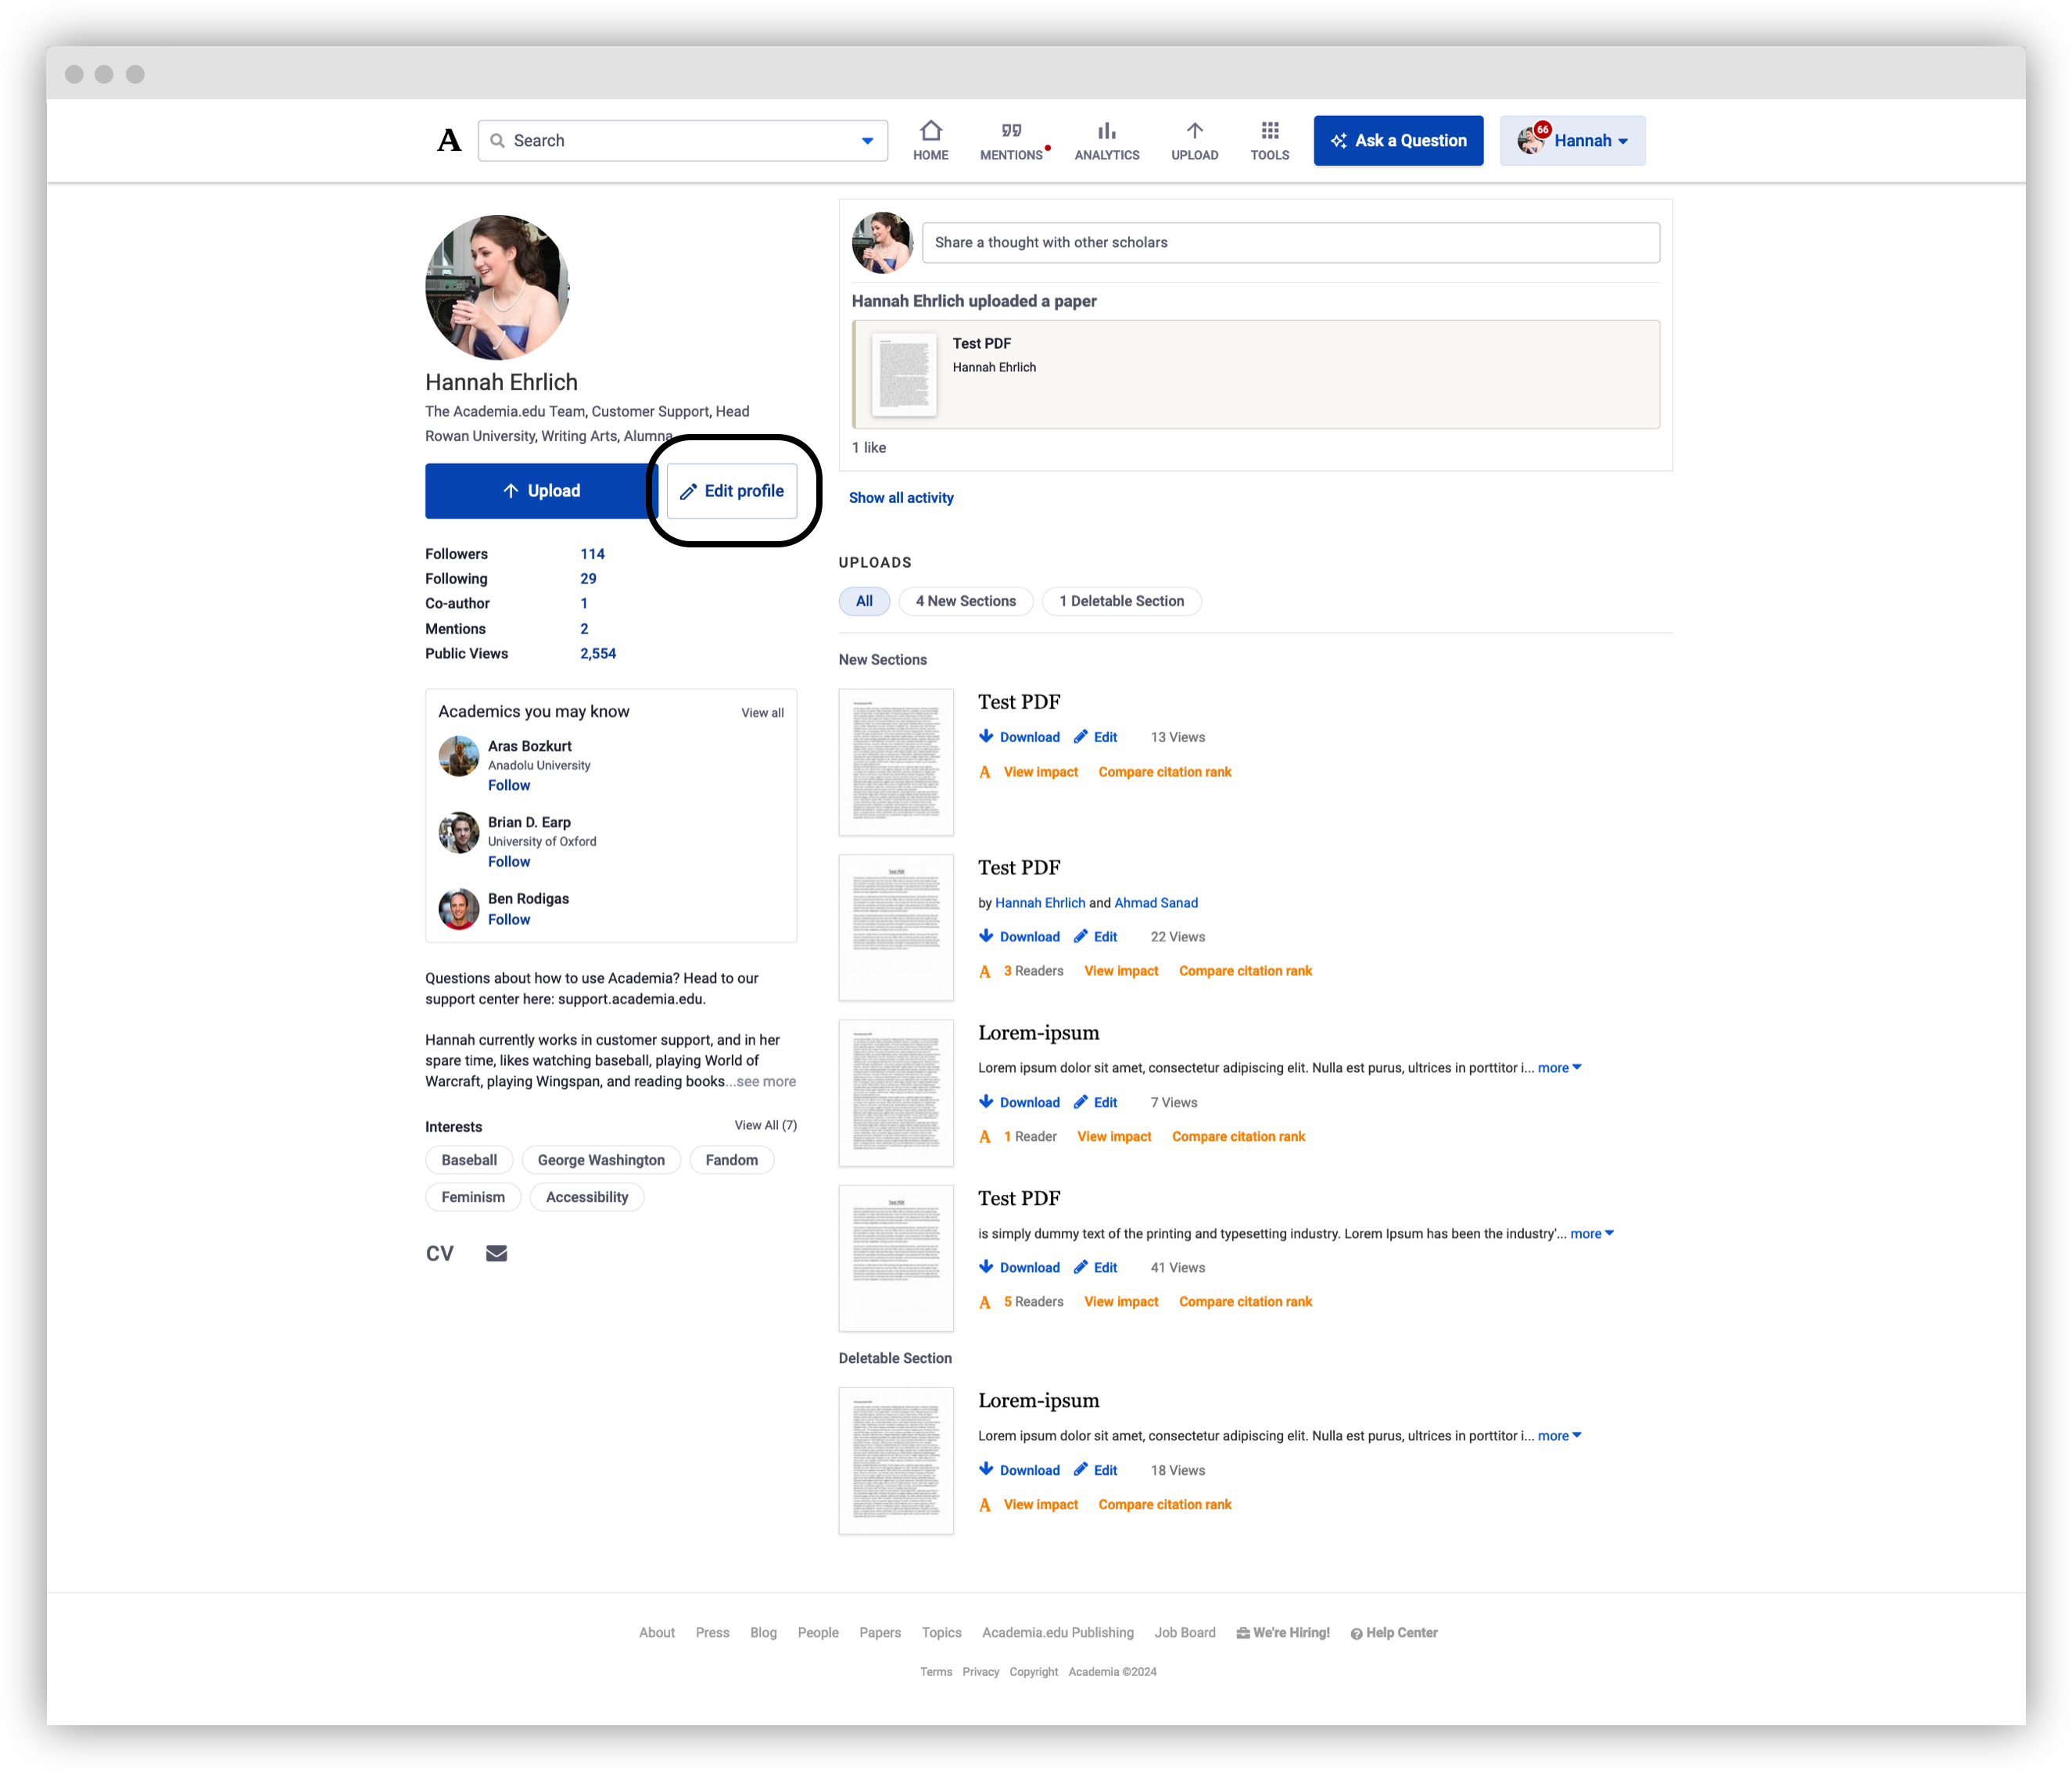2072x1772 pixels.
Task: Open the Tools menu
Action: [1269, 140]
